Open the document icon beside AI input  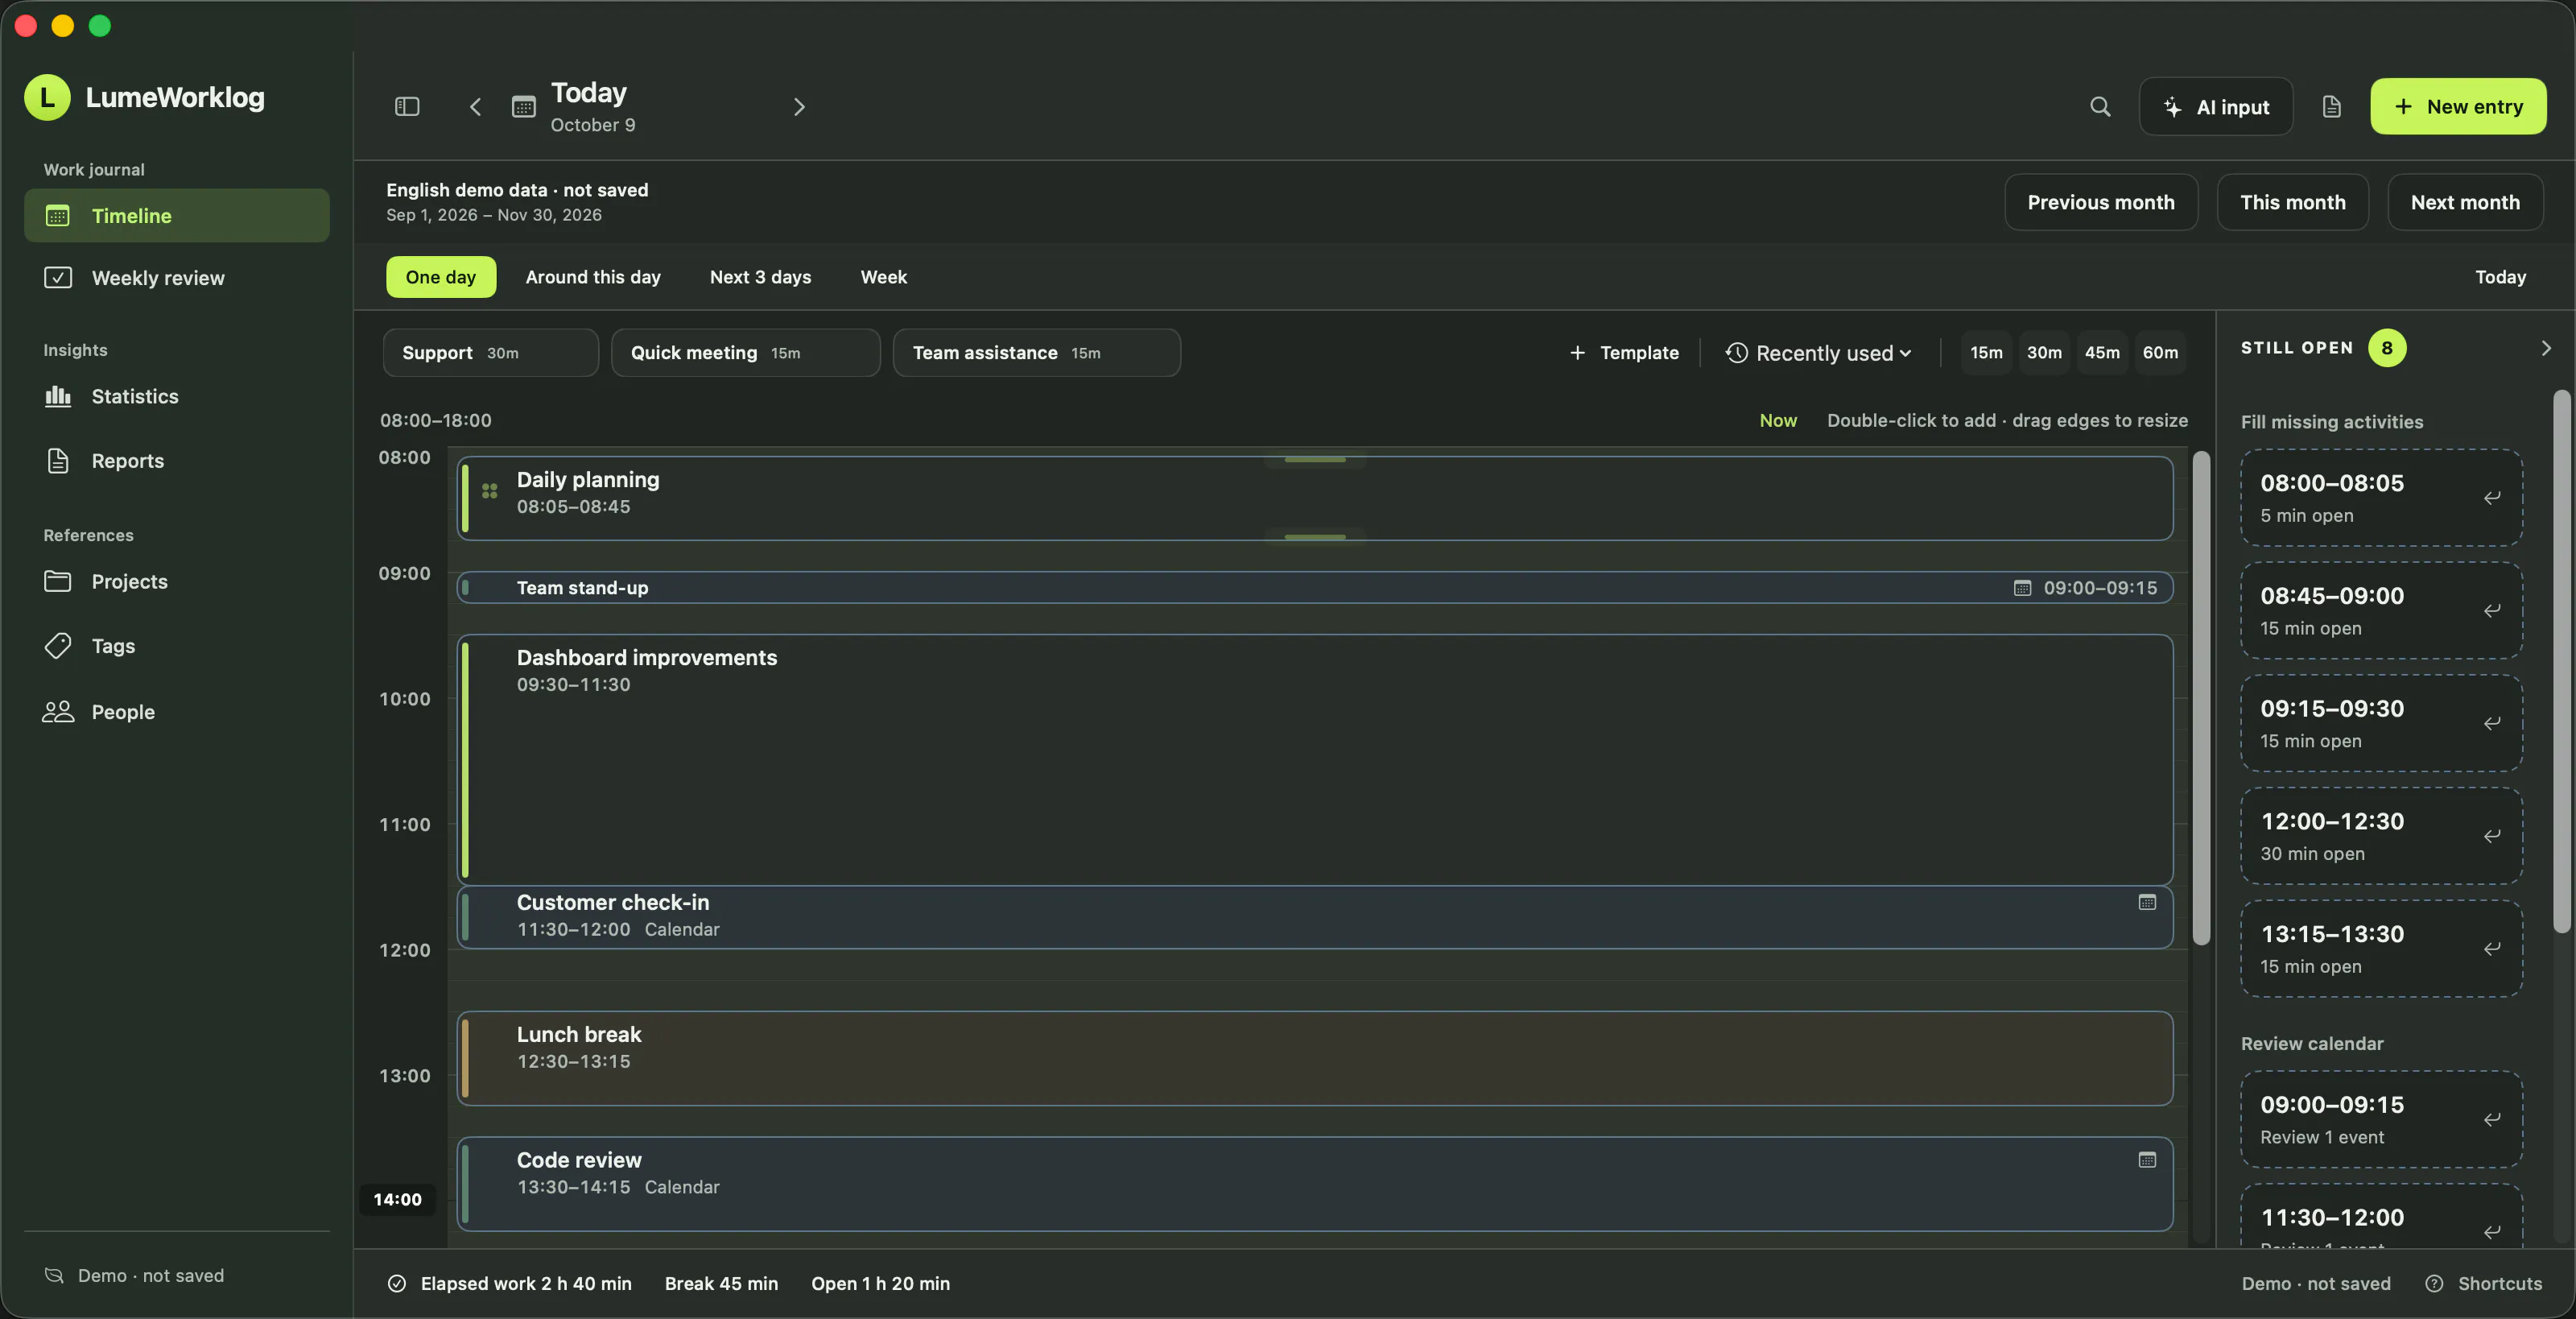(2331, 106)
